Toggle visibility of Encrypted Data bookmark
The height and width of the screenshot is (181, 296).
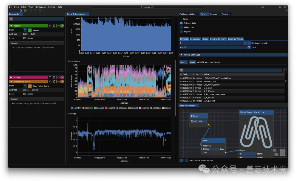pyautogui.click(x=58, y=81)
